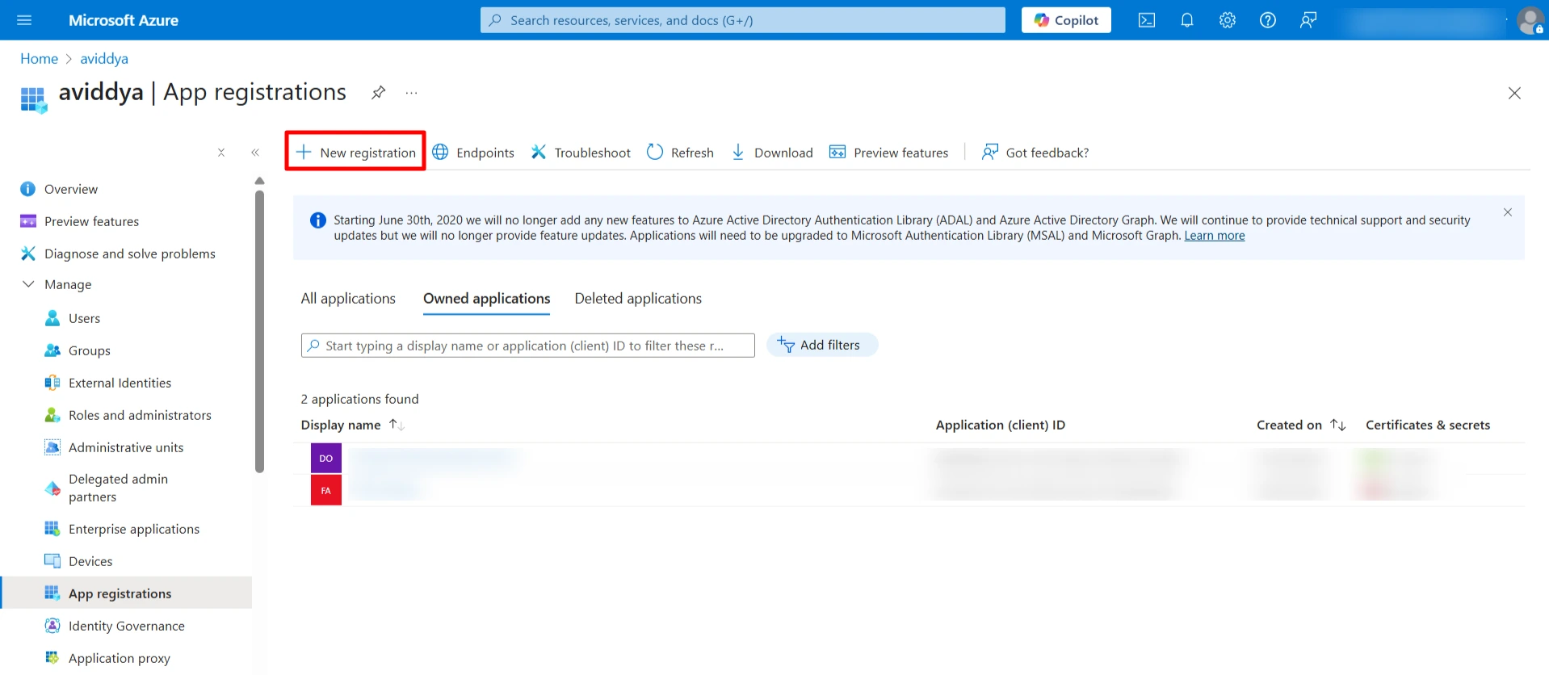Open Learn more link in banner
Viewport: 1549px width, 675px height.
[x=1215, y=236]
